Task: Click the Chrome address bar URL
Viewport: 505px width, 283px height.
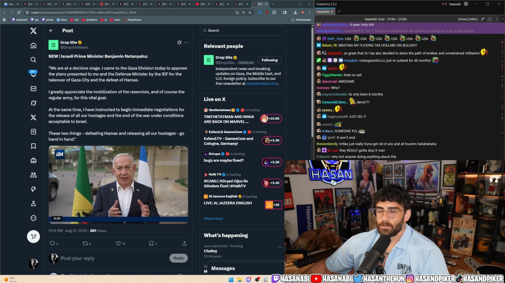Action: [x=84, y=12]
